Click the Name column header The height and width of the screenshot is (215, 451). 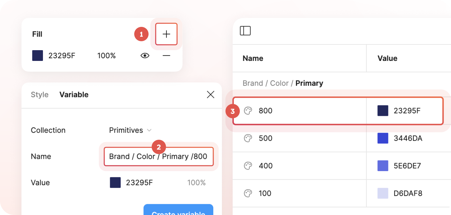click(x=253, y=58)
